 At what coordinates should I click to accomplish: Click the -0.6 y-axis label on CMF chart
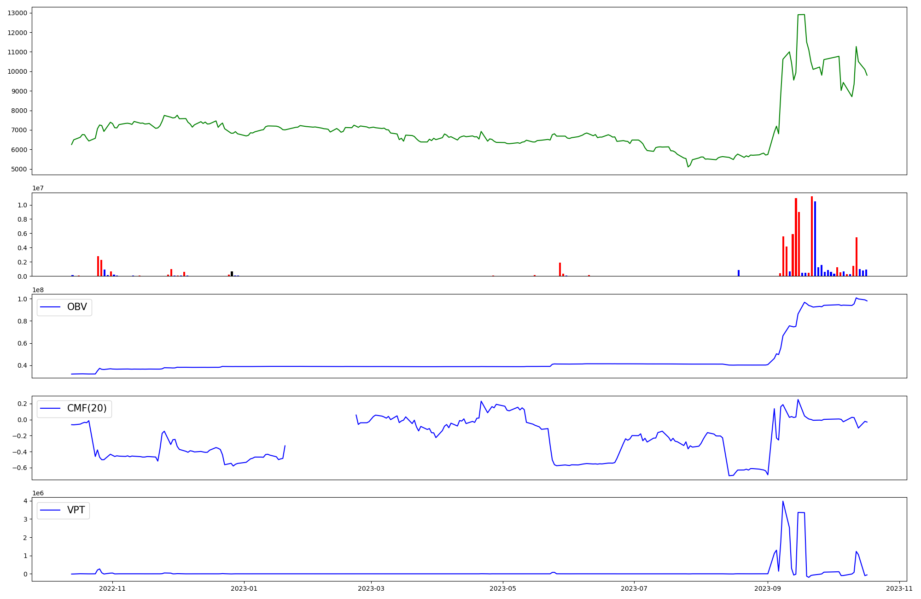click(19, 468)
